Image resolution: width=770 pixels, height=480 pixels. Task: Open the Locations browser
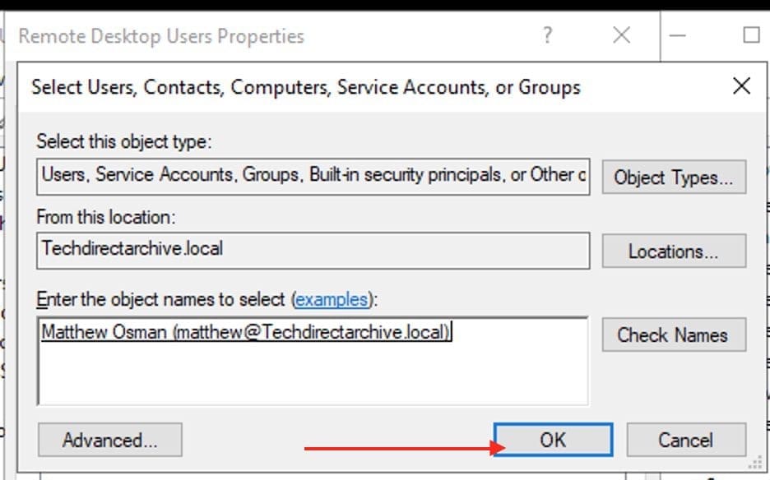click(674, 252)
